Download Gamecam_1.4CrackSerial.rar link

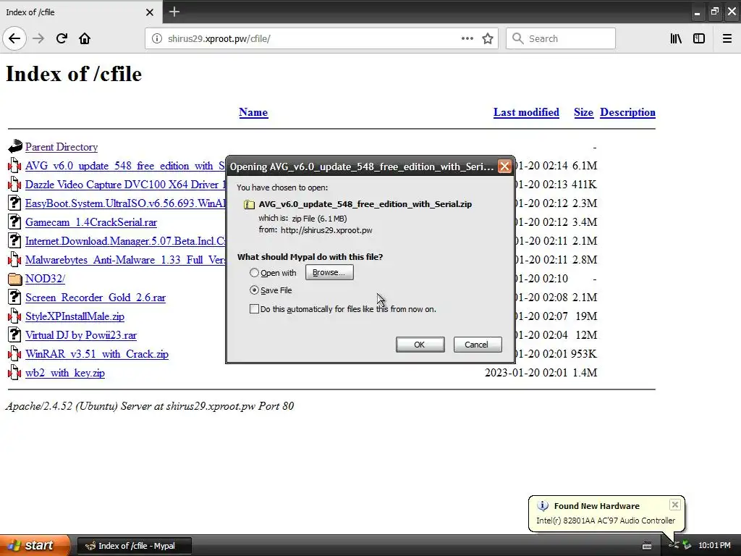[91, 222]
